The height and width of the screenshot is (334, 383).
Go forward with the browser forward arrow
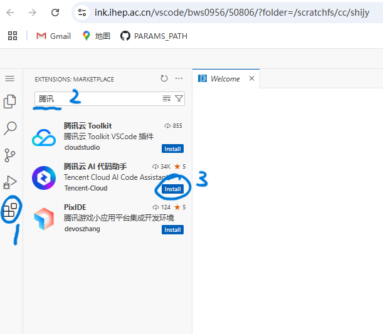point(32,13)
